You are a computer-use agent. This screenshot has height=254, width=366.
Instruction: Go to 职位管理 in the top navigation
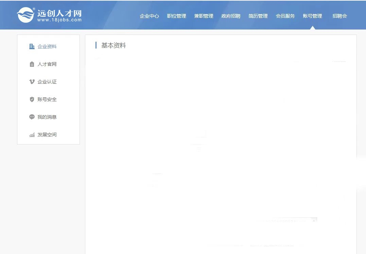coord(176,16)
